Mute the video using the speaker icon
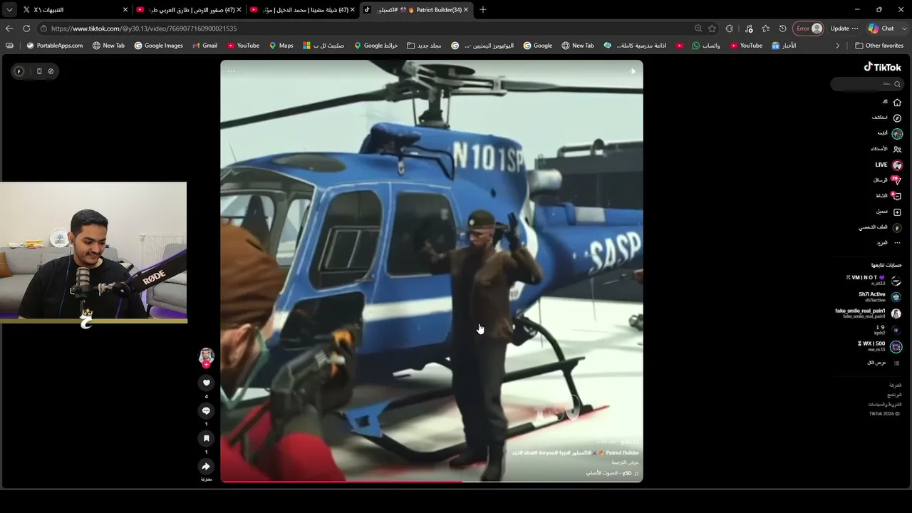Image resolution: width=912 pixels, height=513 pixels. click(632, 71)
